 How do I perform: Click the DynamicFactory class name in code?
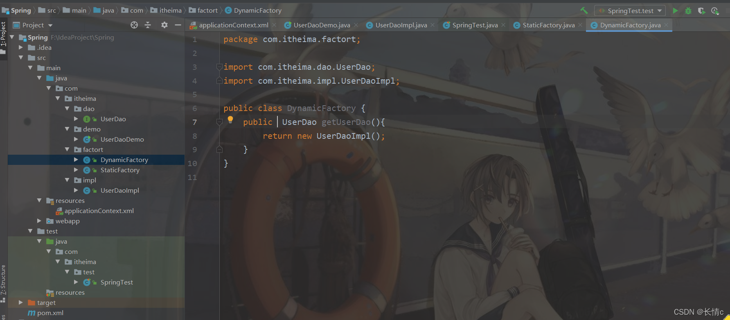tap(321, 108)
